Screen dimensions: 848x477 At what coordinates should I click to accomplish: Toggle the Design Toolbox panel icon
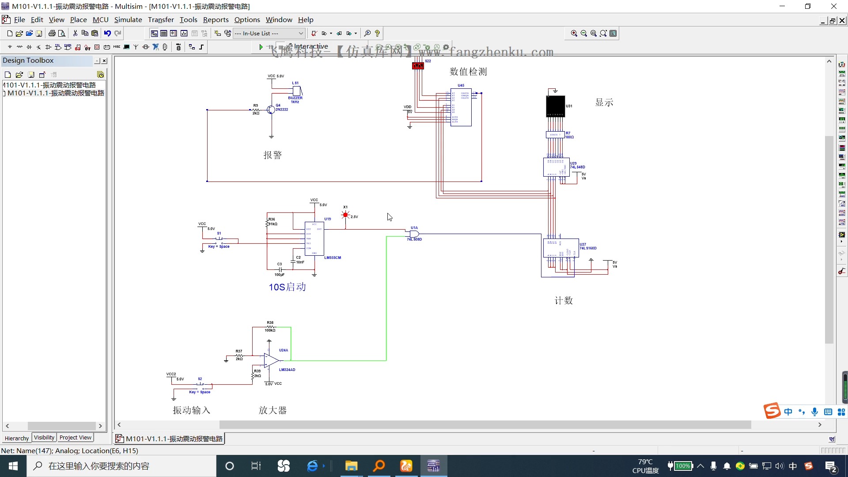pyautogui.click(x=154, y=33)
